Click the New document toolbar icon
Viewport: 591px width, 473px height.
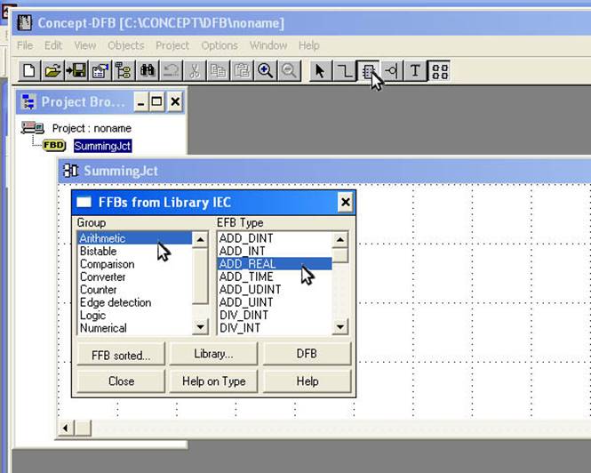point(29,70)
